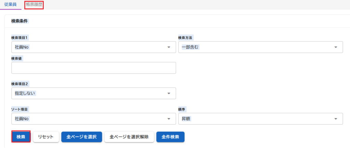This screenshot has height=148, width=350.
Task: Click the 検索条件 panel heading
Action: [19, 21]
